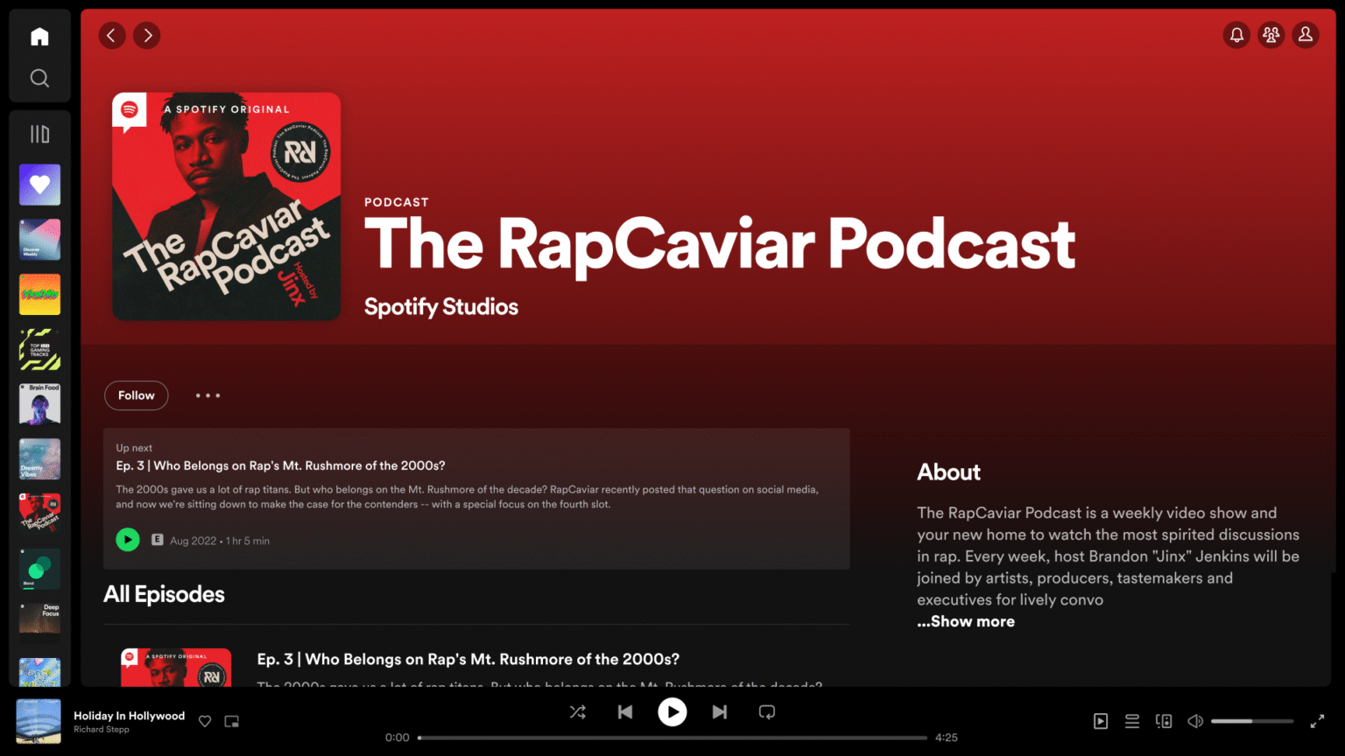
Task: Open the Now Playing view
Action: (x=1101, y=721)
